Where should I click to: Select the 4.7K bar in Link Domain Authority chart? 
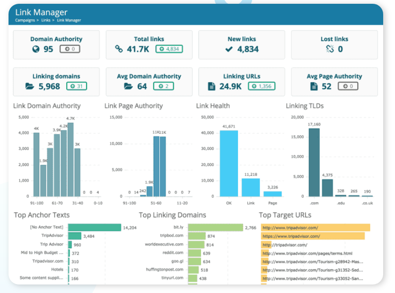[x=70, y=160]
